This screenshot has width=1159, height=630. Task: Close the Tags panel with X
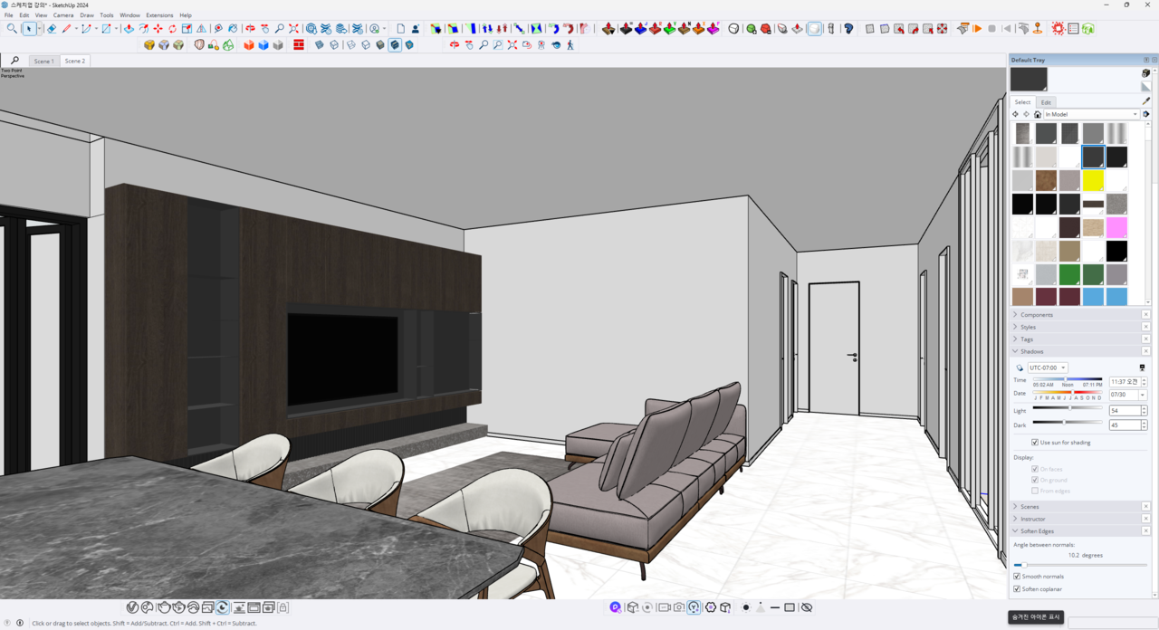coord(1146,339)
